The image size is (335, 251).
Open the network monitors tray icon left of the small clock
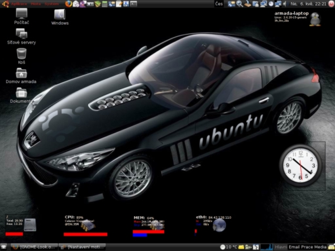[264, 4]
